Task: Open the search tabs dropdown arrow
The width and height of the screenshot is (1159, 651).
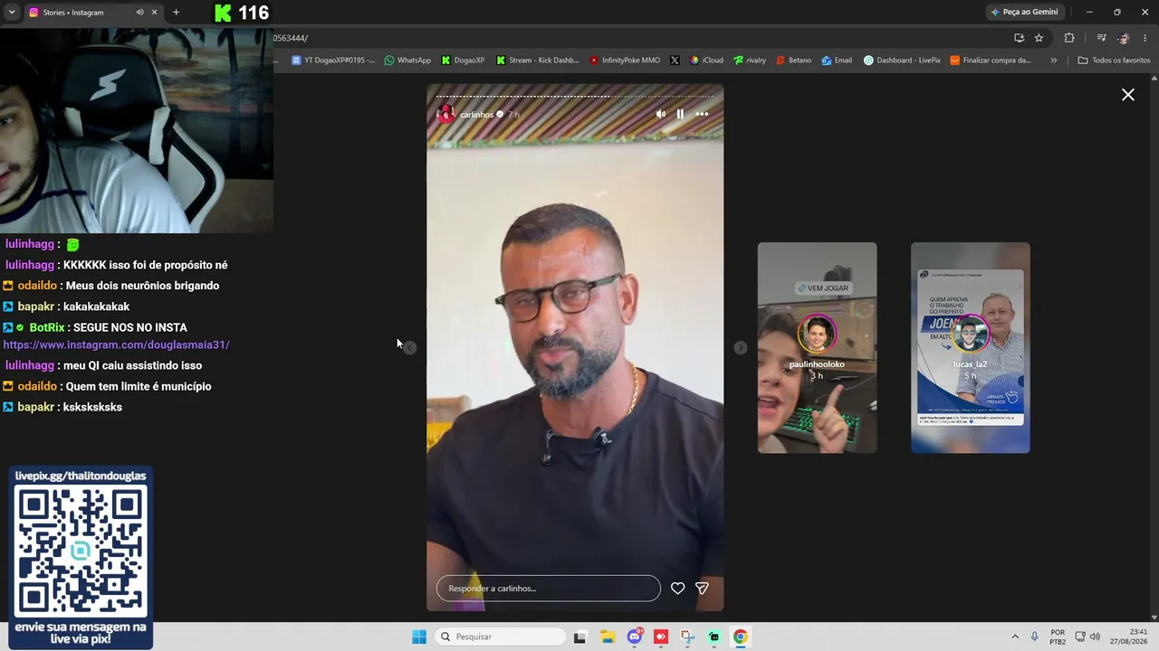Action: 12,13
